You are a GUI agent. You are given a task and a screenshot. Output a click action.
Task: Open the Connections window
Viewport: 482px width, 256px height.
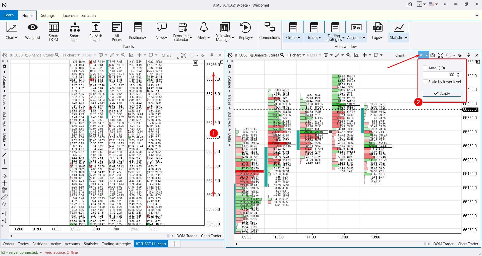pos(269,32)
